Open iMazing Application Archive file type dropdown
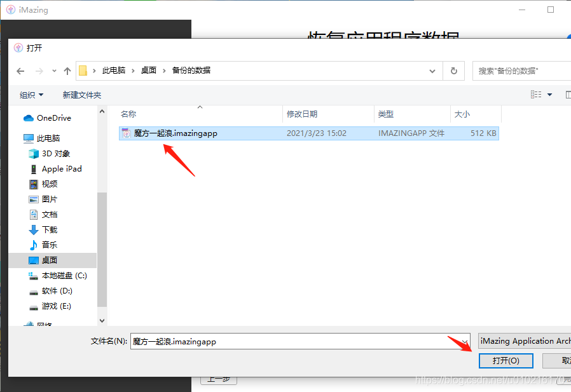This screenshot has height=392, width=571. (x=525, y=341)
